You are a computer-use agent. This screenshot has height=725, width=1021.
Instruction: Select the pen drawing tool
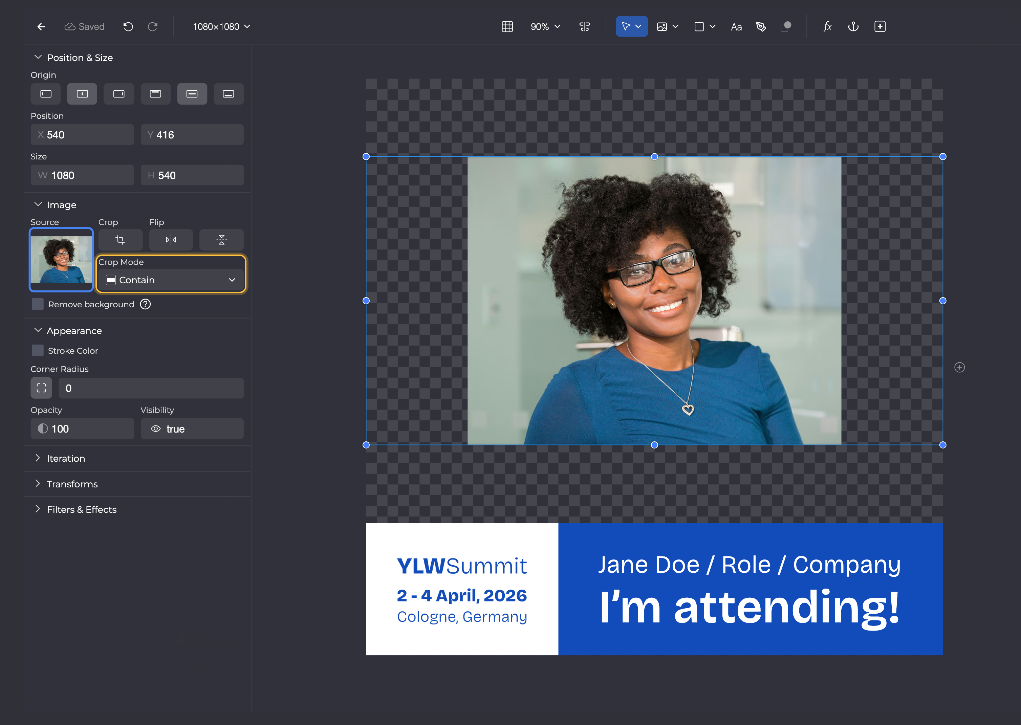coord(761,27)
